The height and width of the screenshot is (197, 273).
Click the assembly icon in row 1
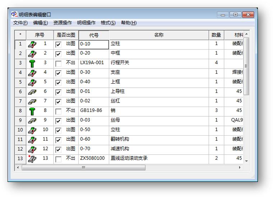pyautogui.click(x=32, y=44)
